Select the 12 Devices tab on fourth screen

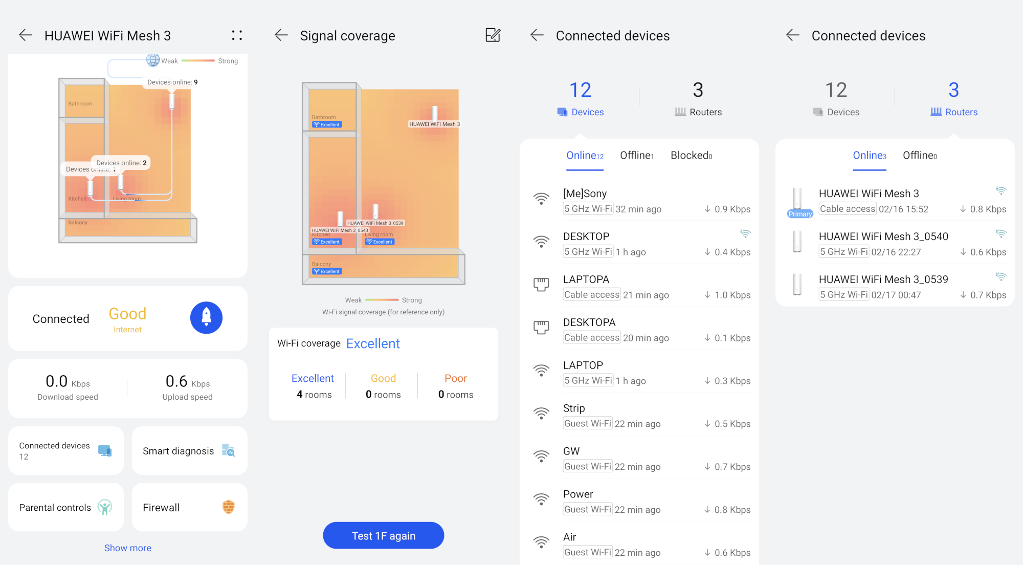click(836, 98)
